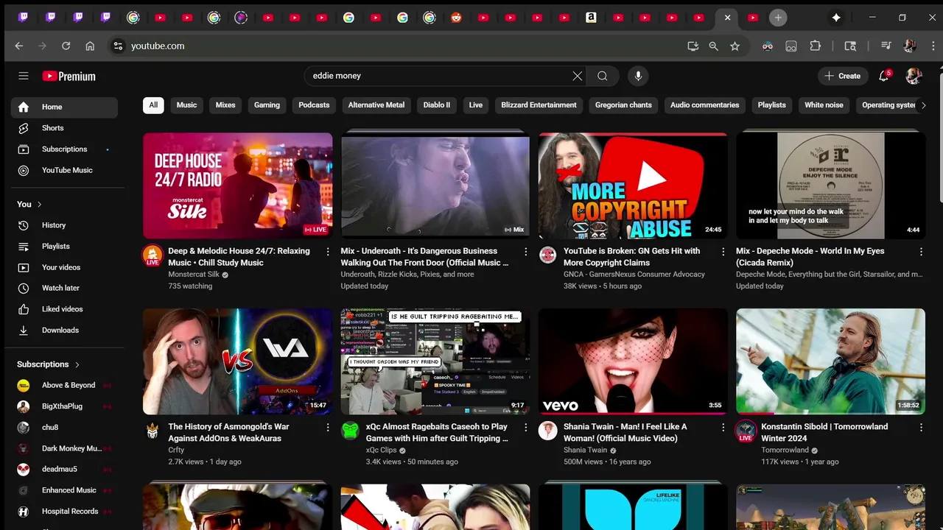
Task: Reload the page
Action: point(66,46)
